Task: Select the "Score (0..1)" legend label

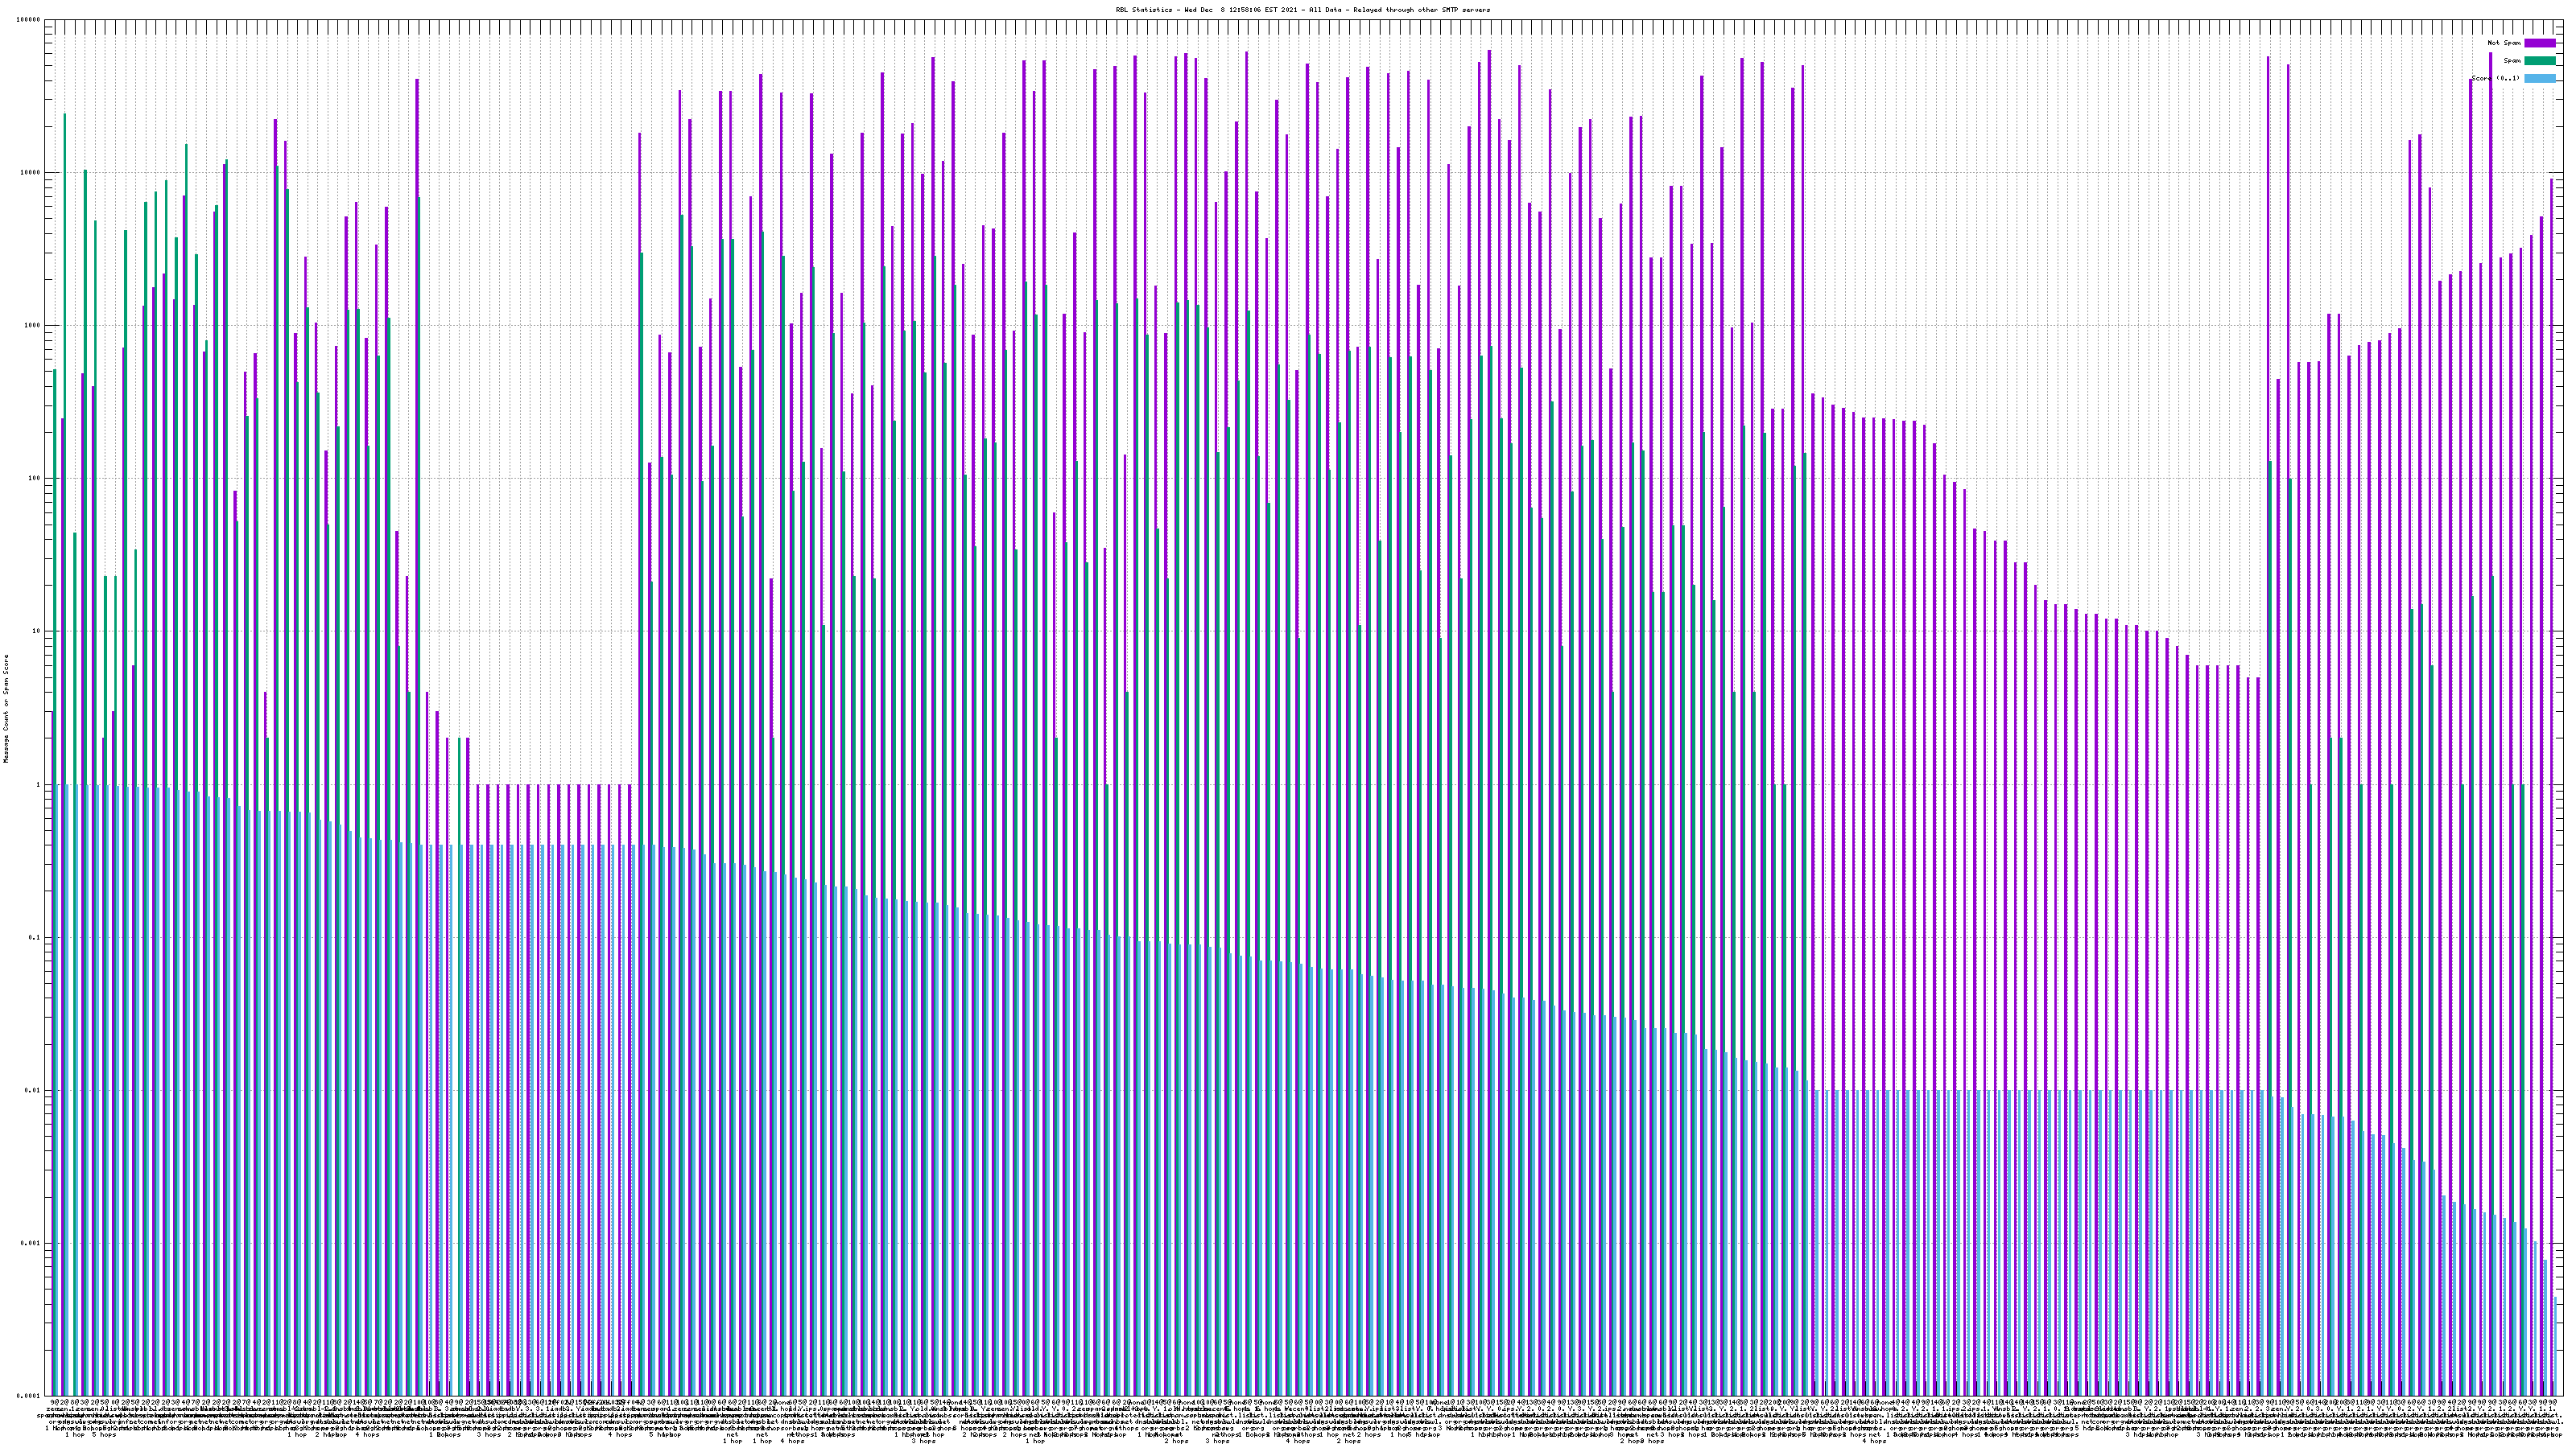Action: tap(2495, 78)
